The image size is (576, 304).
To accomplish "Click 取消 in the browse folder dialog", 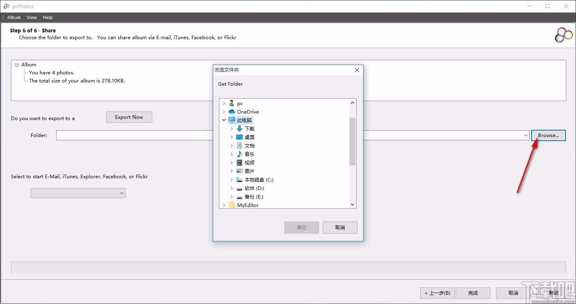I will click(340, 228).
